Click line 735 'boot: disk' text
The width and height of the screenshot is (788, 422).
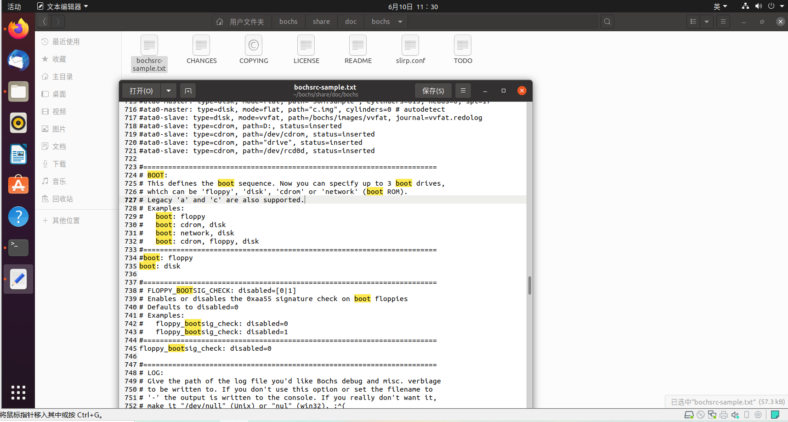tap(159, 266)
